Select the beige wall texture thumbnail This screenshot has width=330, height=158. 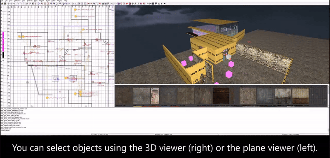click(x=301, y=96)
